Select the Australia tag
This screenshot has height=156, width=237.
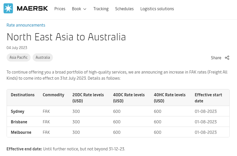tap(43, 57)
